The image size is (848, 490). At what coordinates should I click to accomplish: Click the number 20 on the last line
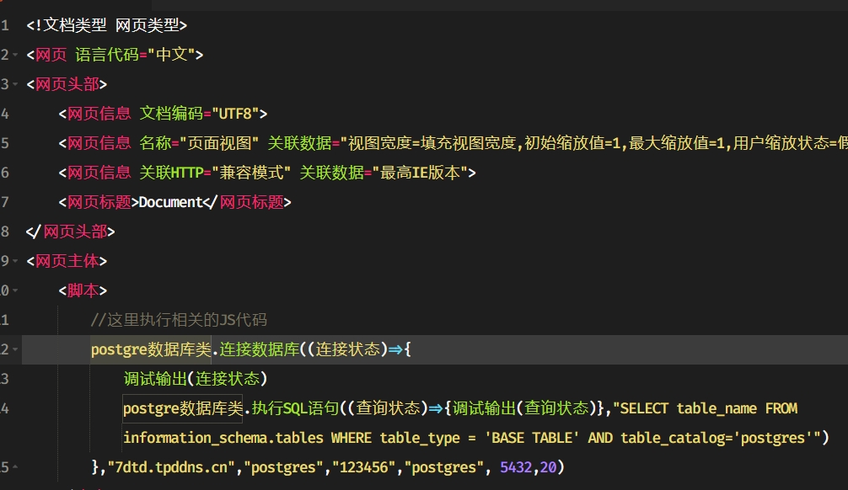549,467
